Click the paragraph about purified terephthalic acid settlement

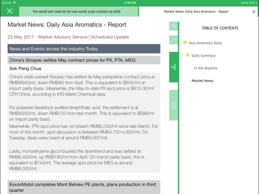82,113
